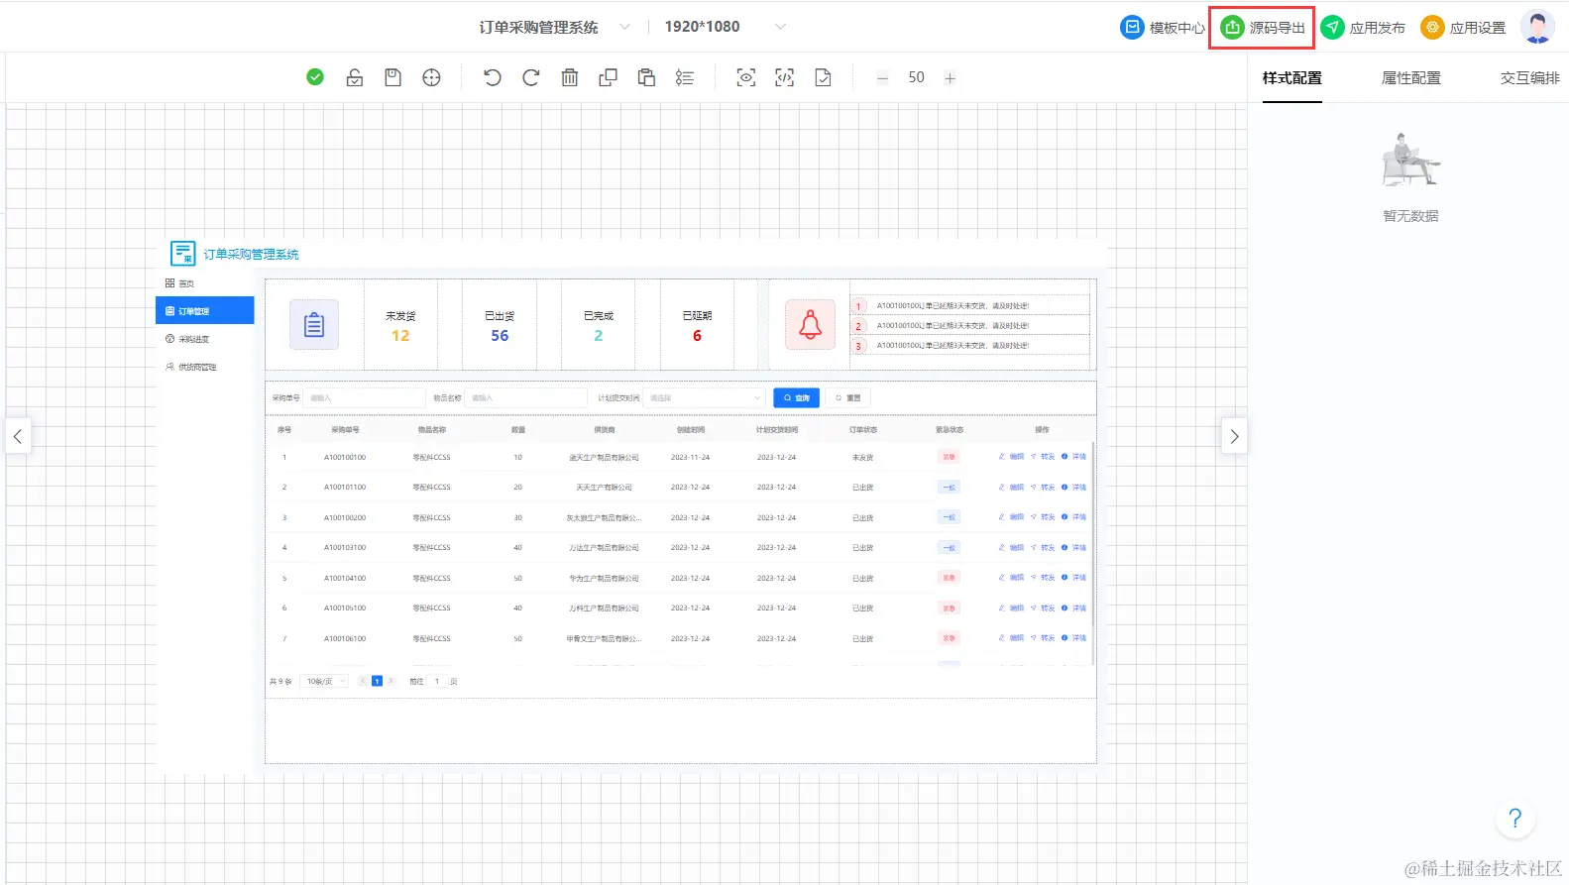The image size is (1569, 885).
Task: Undo the last action
Action: click(x=492, y=77)
